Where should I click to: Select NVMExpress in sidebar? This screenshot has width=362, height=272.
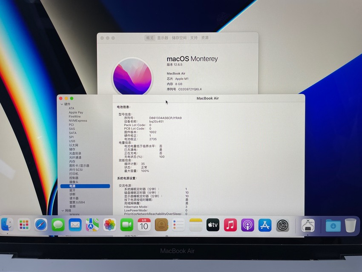pos(78,121)
